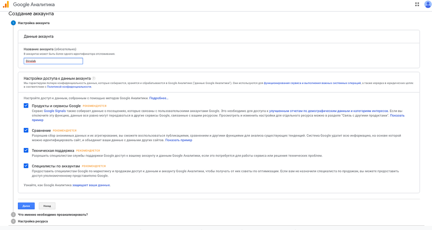The width and height of the screenshot is (432, 230).
Task: Open the Google apps grid
Action: tap(417, 4)
